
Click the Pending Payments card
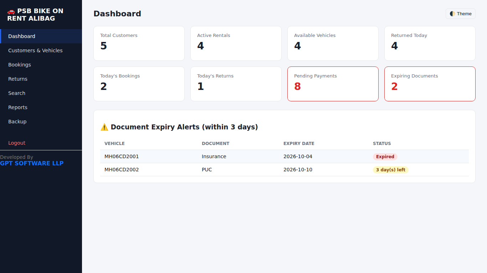[x=333, y=84]
